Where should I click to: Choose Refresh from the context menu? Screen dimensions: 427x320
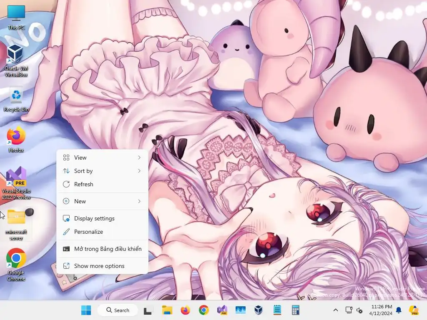click(103, 184)
